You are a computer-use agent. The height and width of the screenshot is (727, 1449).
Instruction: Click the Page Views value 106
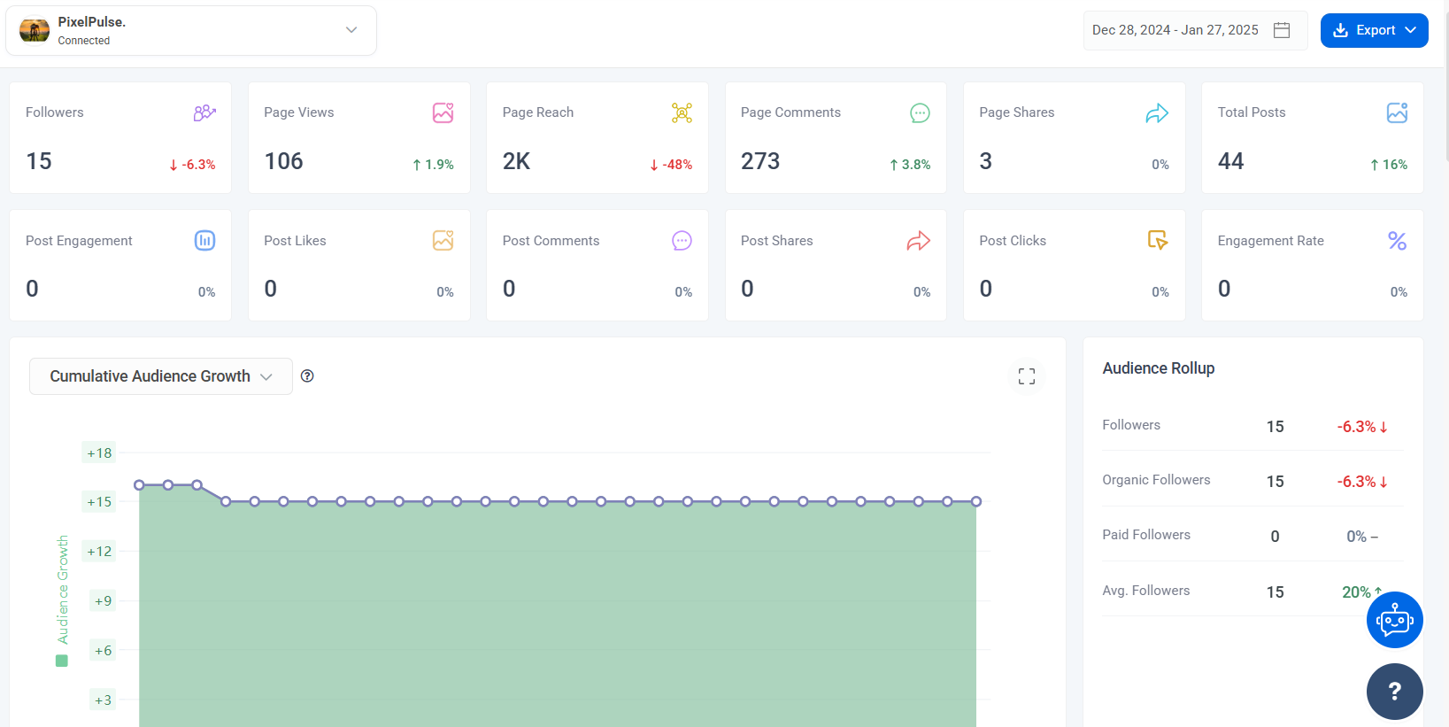click(x=283, y=161)
